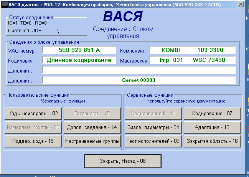Click Соединение с блоком управления heading
Viewport: 249px width, 177px height.
(x=123, y=32)
